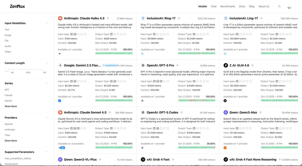Show More under the Providers section
The height and width of the screenshot is (166, 302).
(x=11, y=141)
